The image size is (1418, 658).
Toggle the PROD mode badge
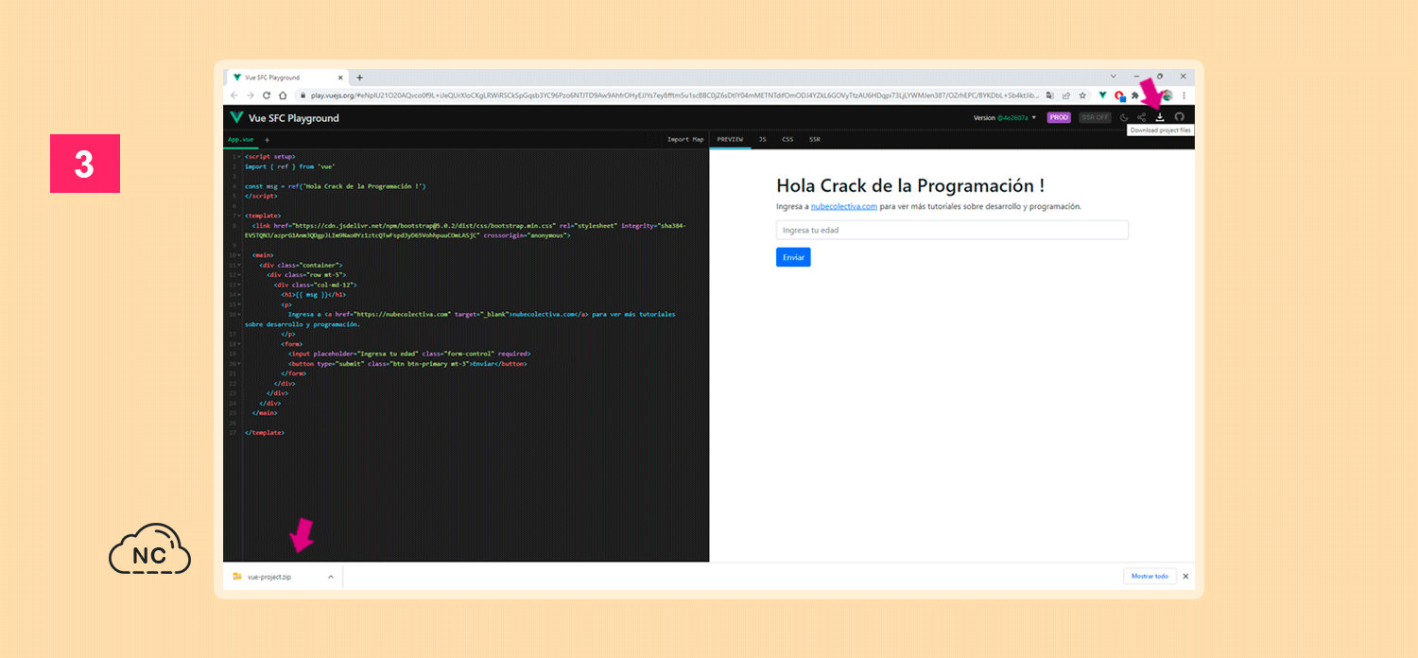[x=1059, y=118]
